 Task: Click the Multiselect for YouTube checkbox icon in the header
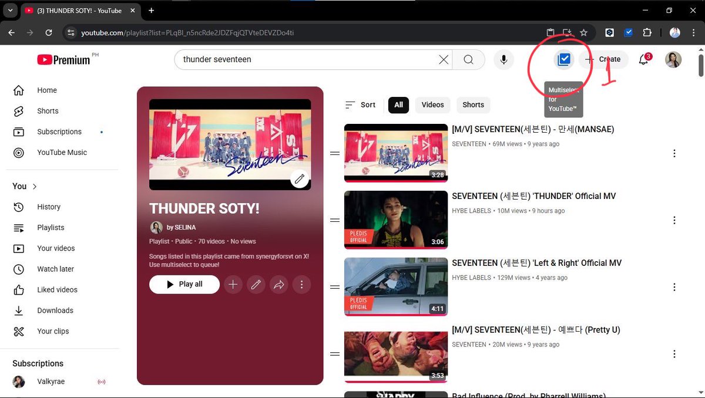(x=564, y=59)
